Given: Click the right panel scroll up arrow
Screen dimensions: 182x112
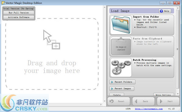Looking at the screenshot, I should point(178,8).
